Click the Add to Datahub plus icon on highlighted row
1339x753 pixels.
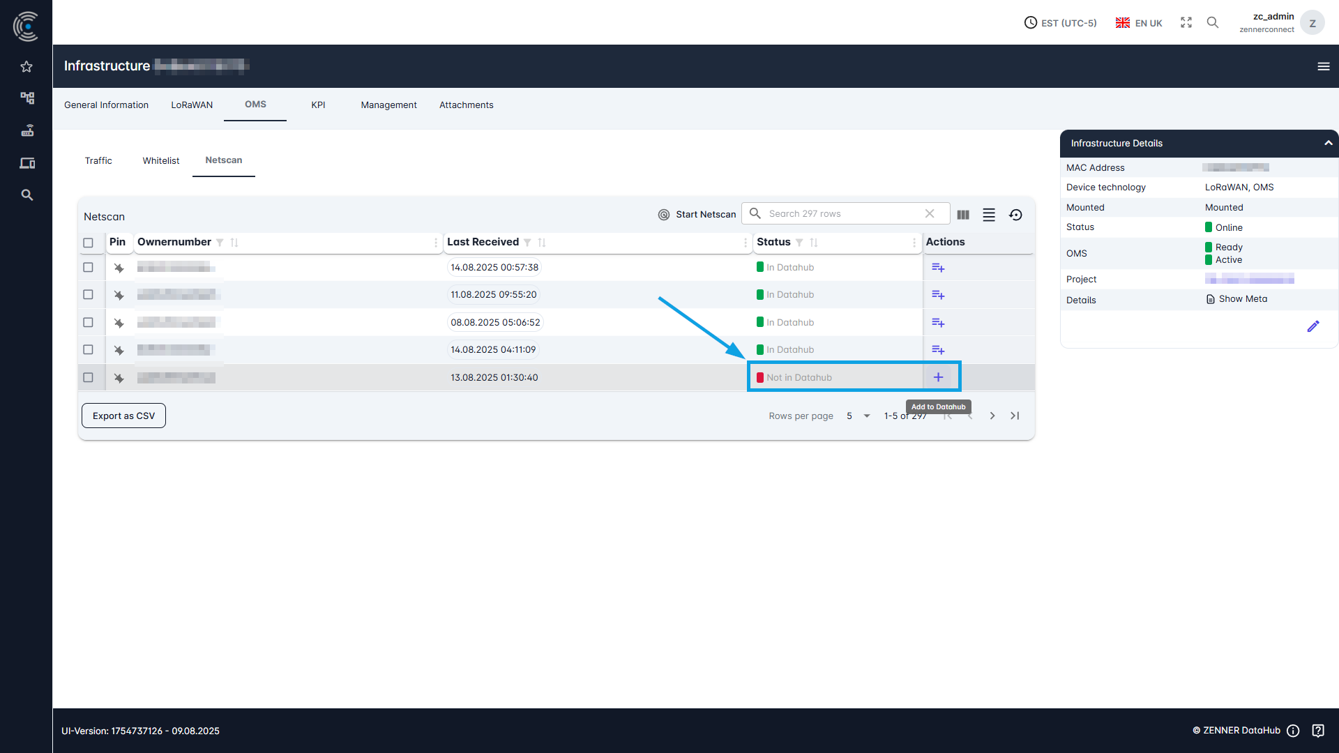pos(939,376)
